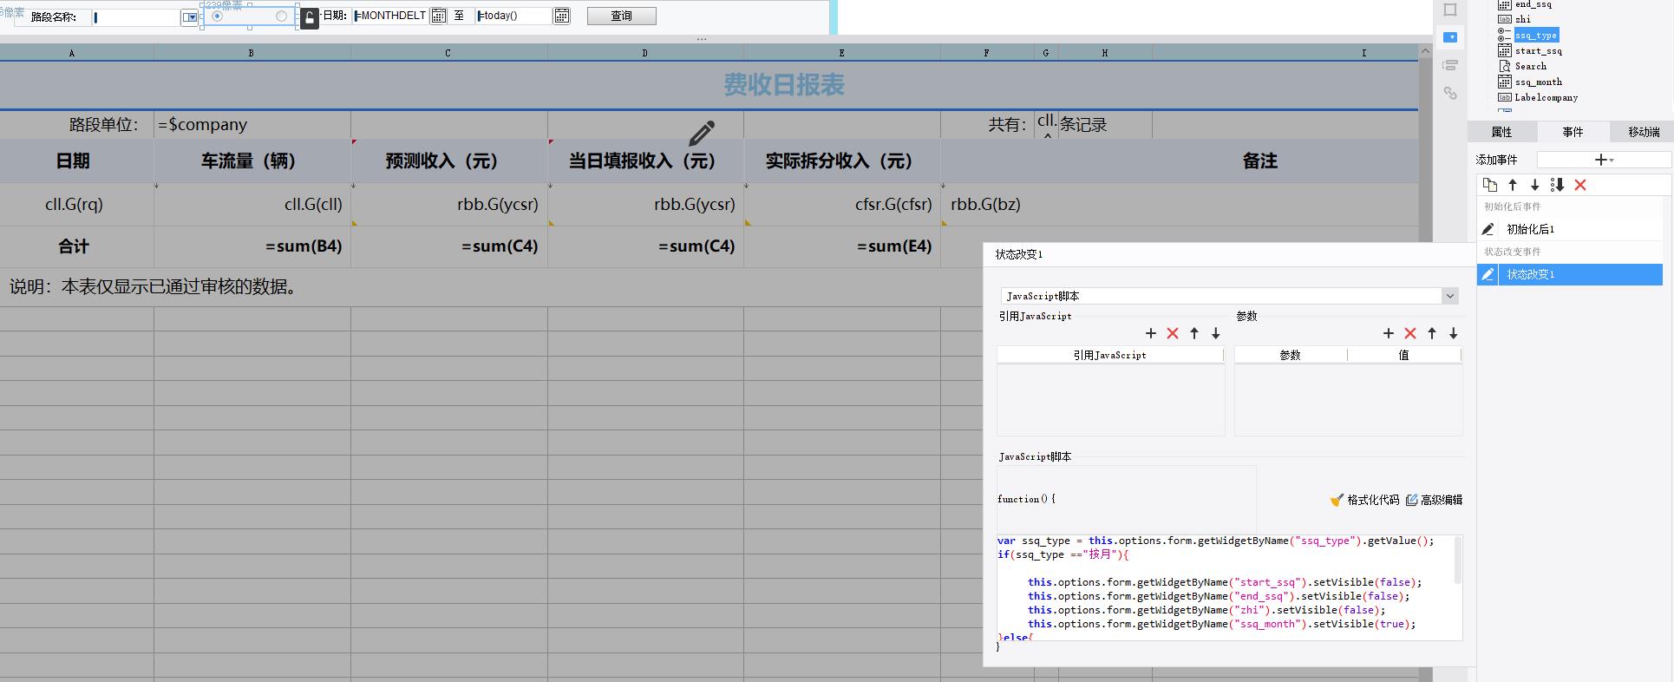Click the square icon in side strip
Screen dimensions: 1674x682
pyautogui.click(x=1450, y=10)
